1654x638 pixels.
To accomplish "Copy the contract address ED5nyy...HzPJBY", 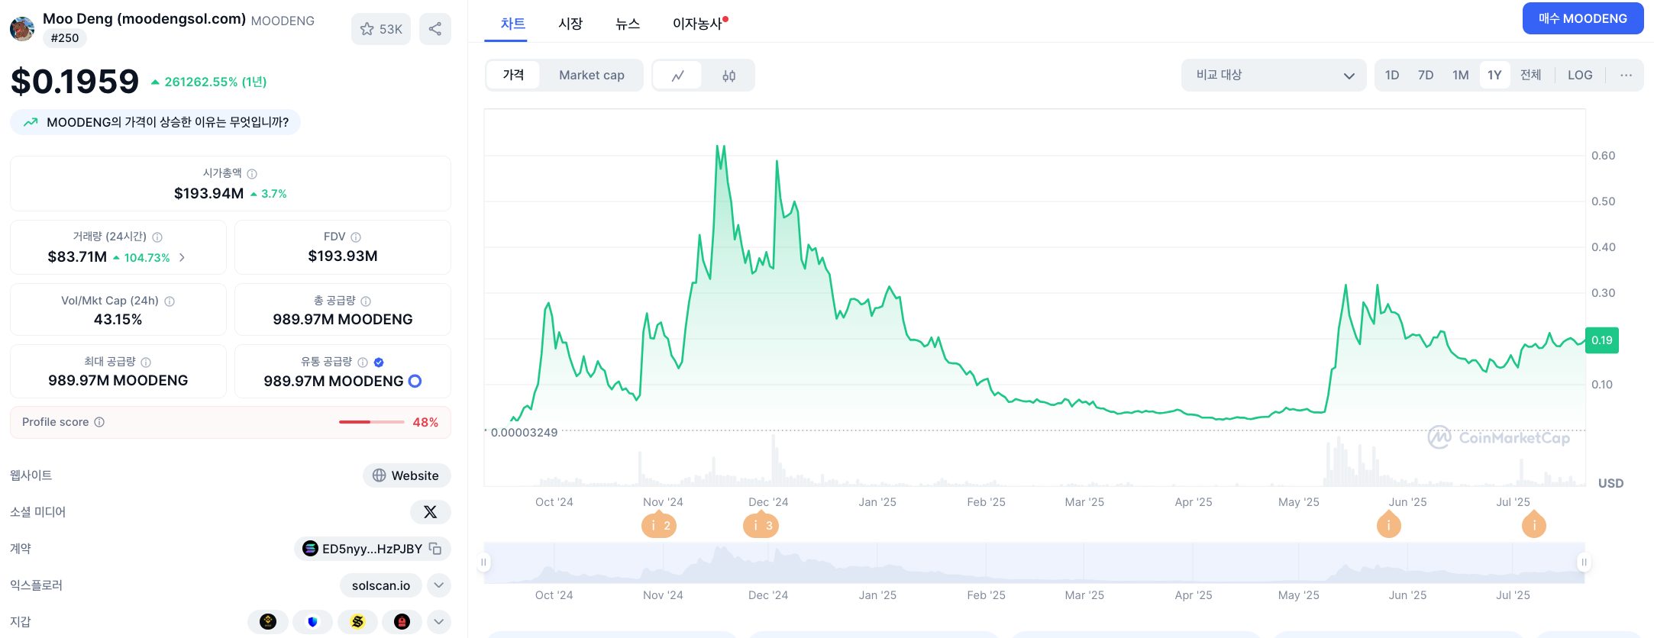I will point(435,549).
